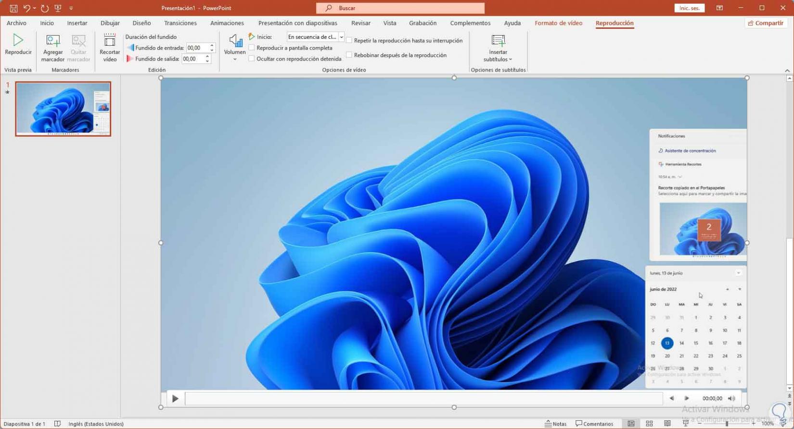794x429 pixels.
Task: Click the previous slide double arrow
Action: pyautogui.click(x=790, y=396)
